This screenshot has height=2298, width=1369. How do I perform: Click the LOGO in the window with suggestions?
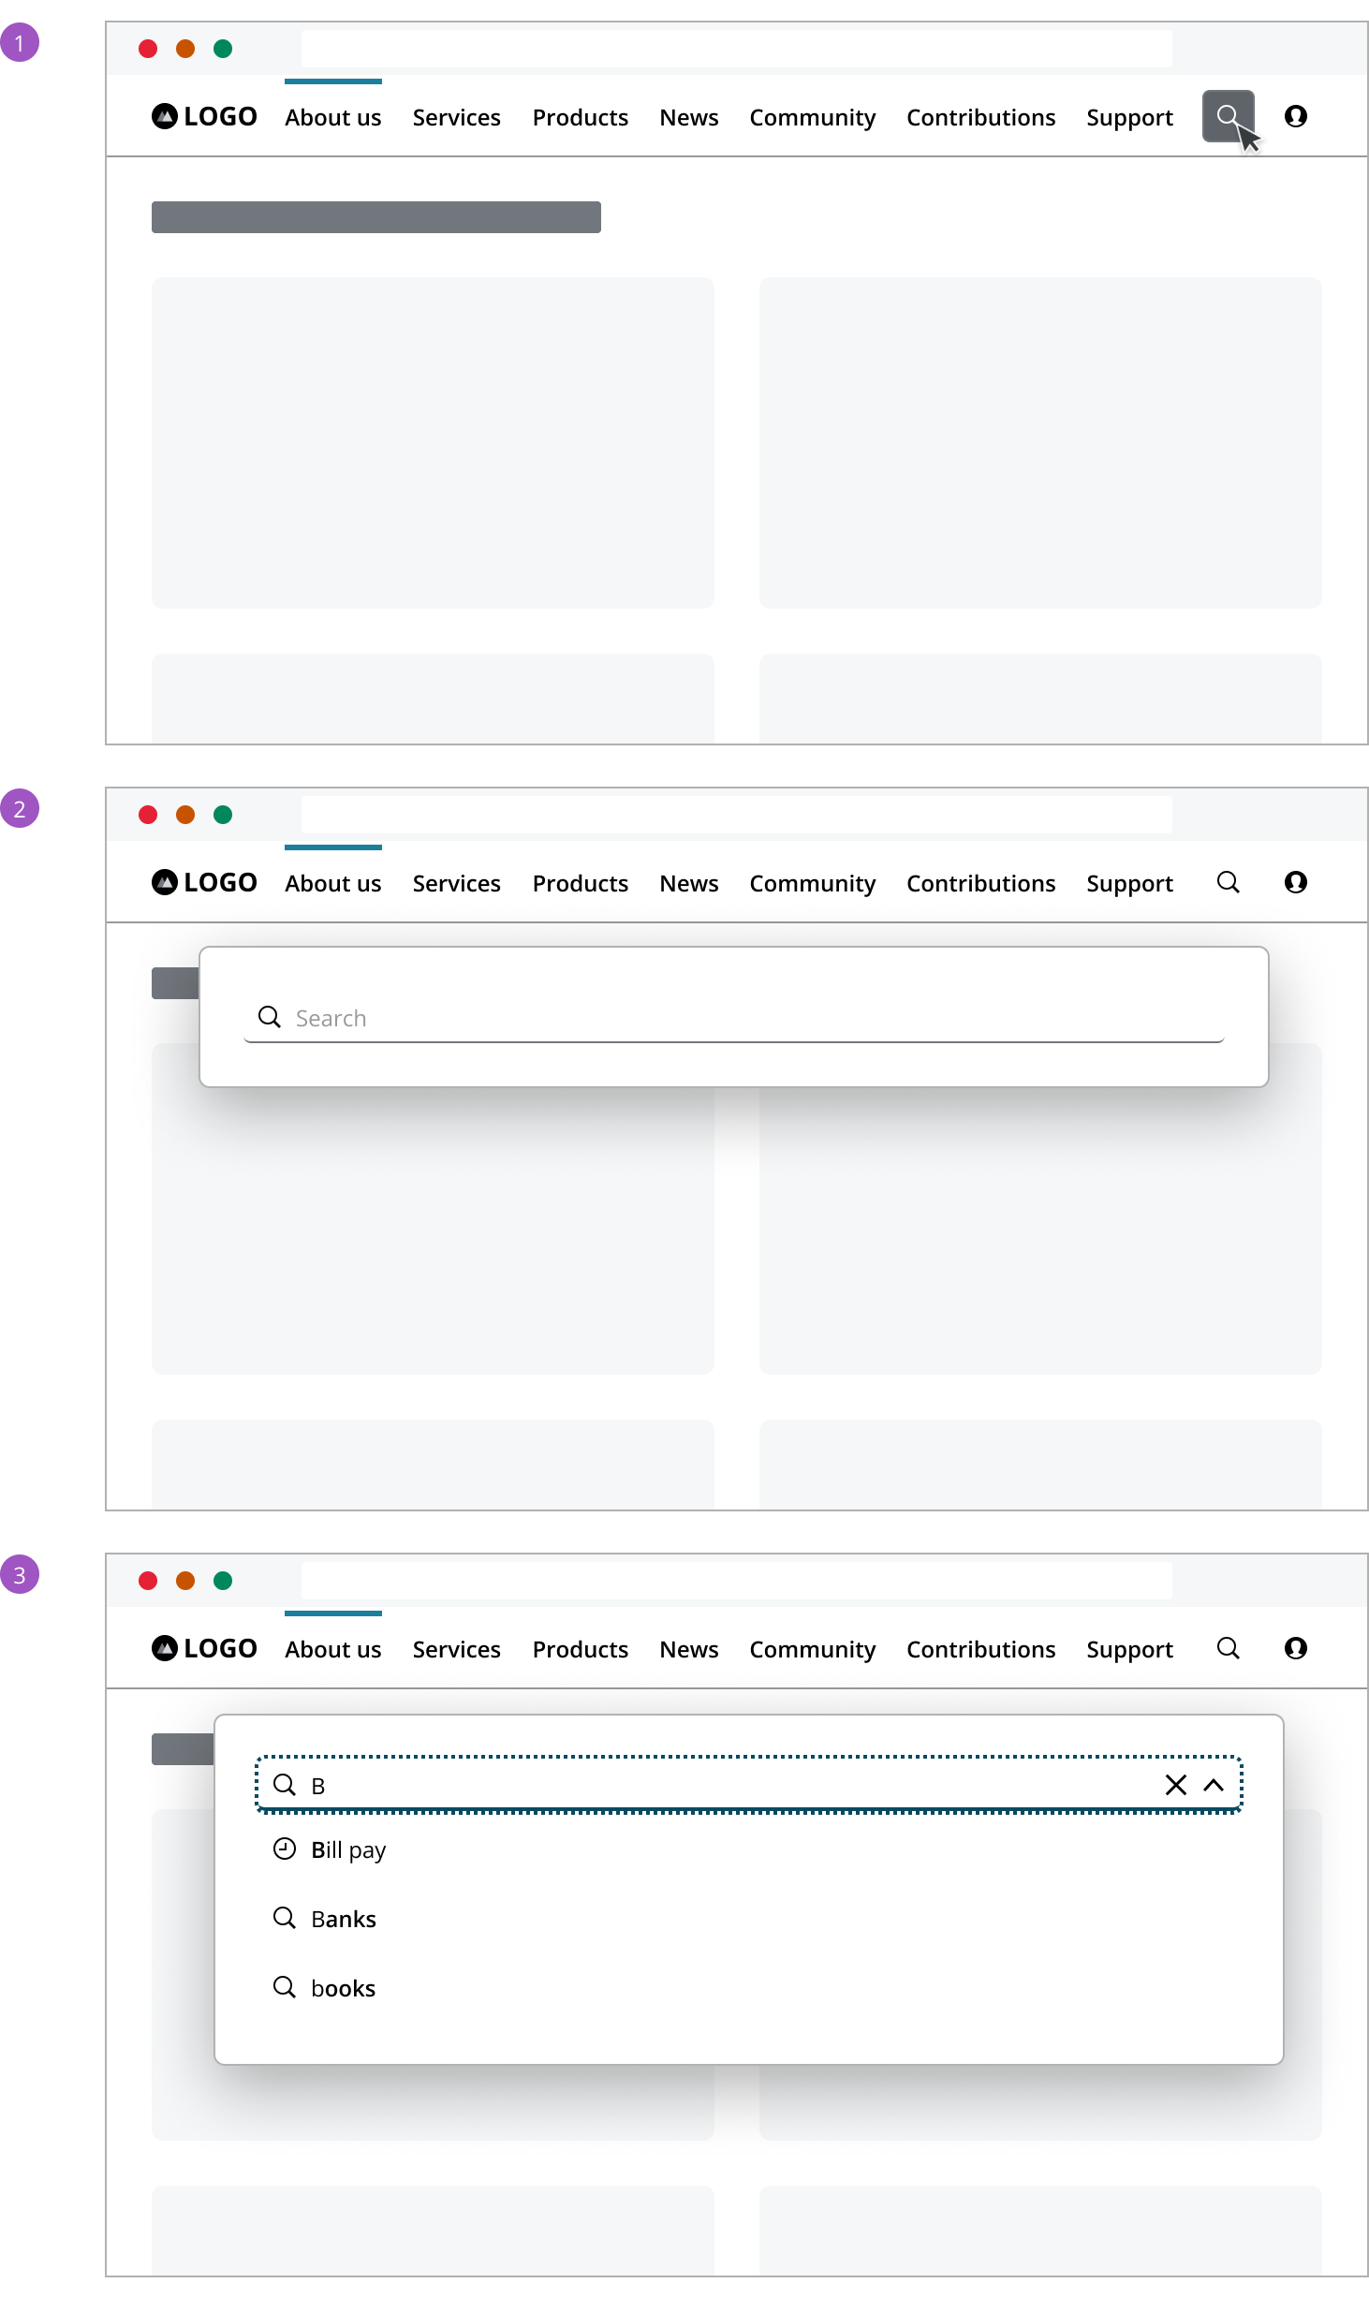205,1648
